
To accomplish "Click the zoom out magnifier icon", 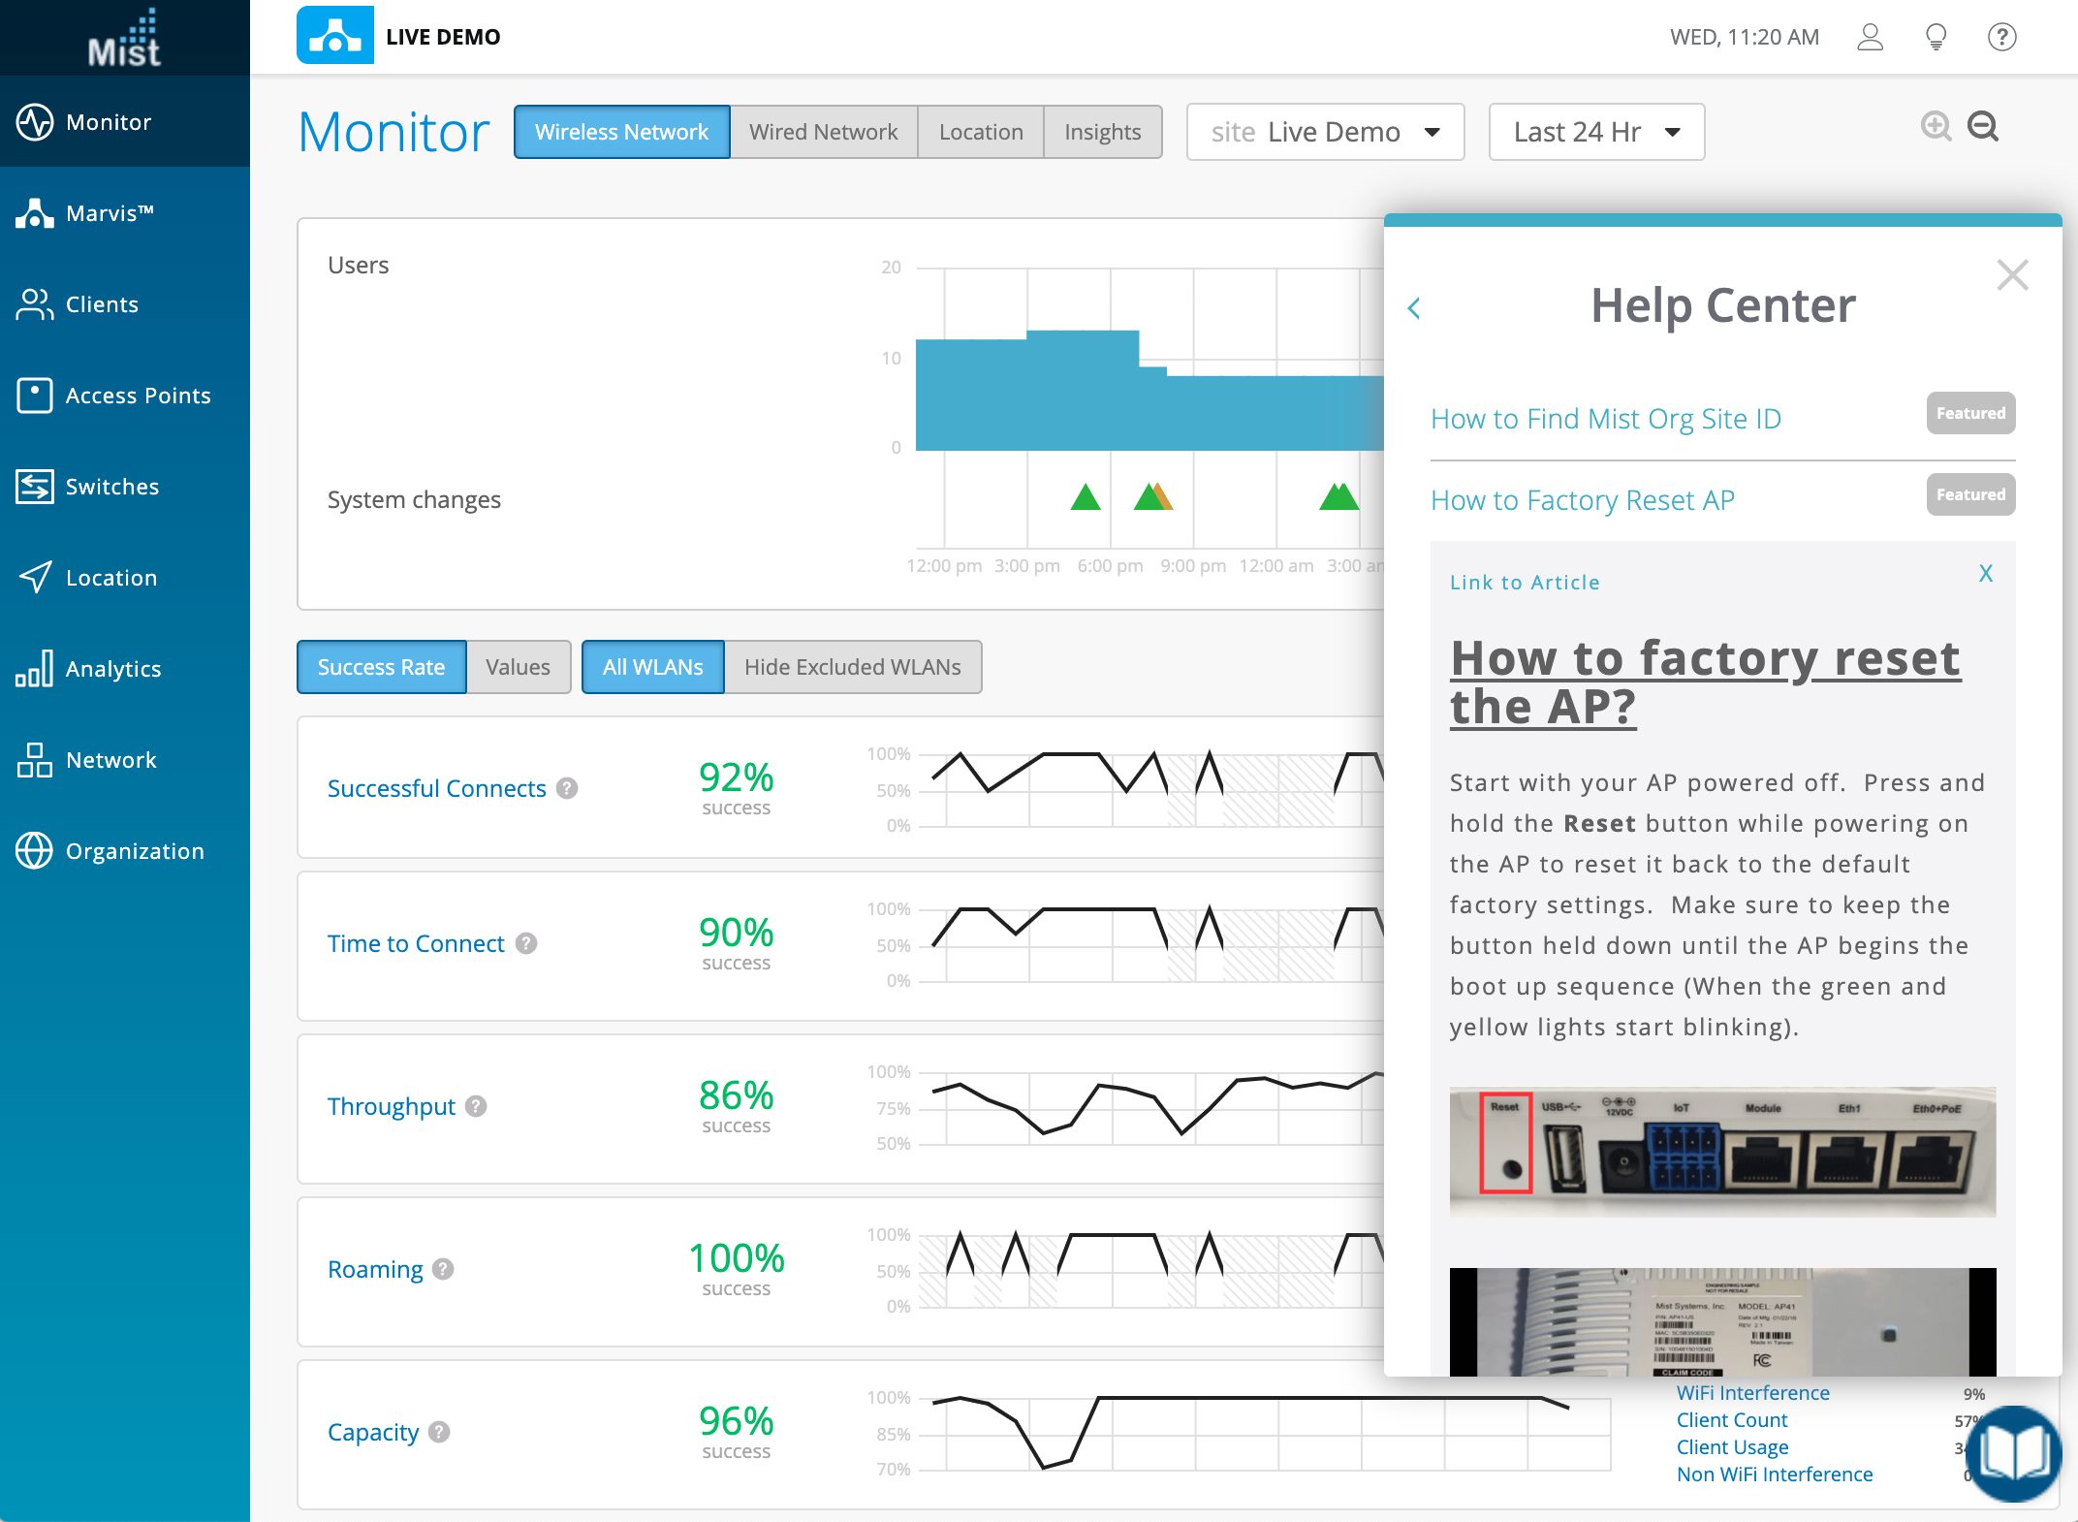I will (1983, 127).
